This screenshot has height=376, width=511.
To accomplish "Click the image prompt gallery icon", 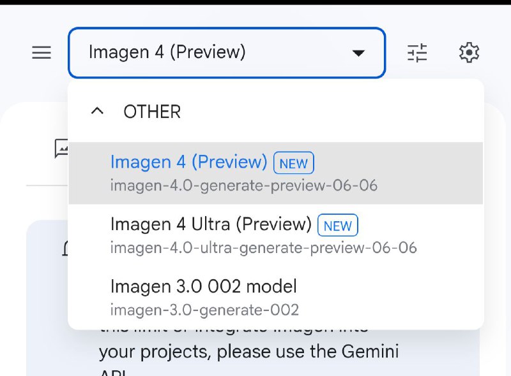I will pos(62,148).
